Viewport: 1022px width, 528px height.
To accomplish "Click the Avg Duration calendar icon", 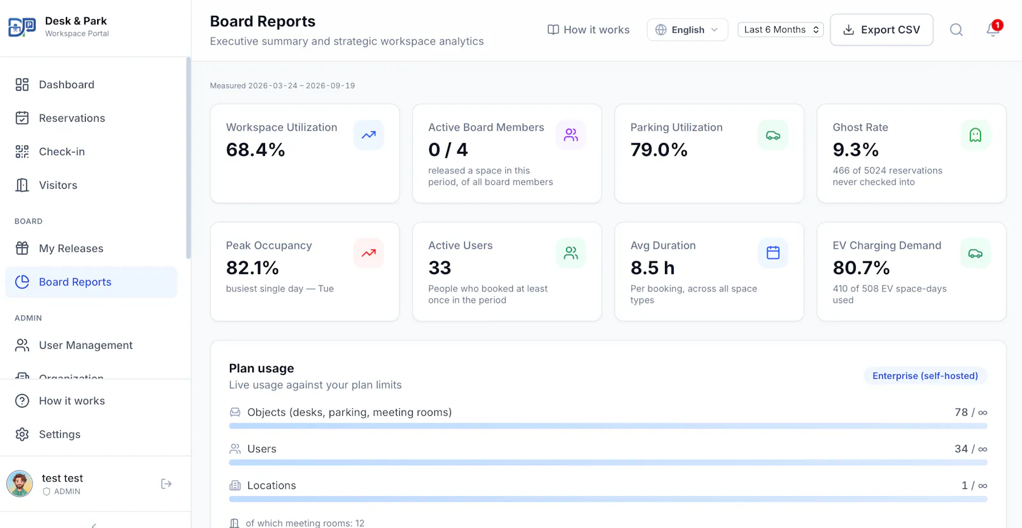I will pos(773,253).
